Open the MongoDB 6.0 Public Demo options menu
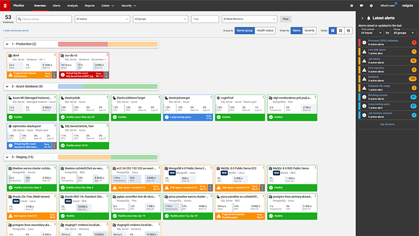 pyautogui.click(x=211, y=168)
